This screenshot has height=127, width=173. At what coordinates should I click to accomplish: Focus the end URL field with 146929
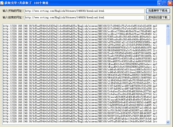tap(85, 18)
